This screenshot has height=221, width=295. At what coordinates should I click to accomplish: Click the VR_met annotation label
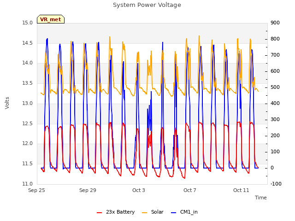[51, 19]
